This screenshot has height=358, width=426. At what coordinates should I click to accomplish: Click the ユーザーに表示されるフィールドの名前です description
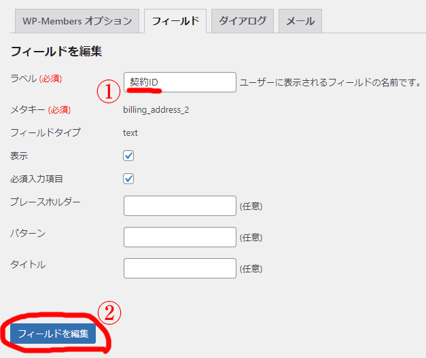pos(330,82)
